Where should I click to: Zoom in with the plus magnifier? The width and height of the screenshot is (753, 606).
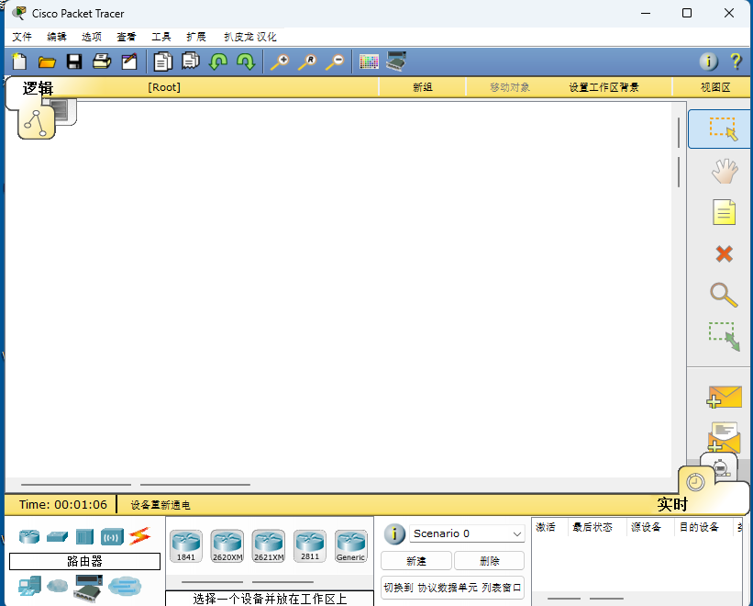[x=280, y=62]
